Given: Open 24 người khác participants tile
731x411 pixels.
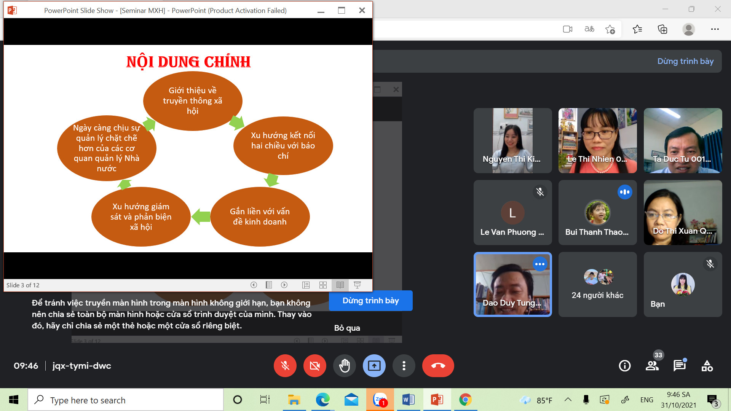Looking at the screenshot, I should click(x=597, y=285).
